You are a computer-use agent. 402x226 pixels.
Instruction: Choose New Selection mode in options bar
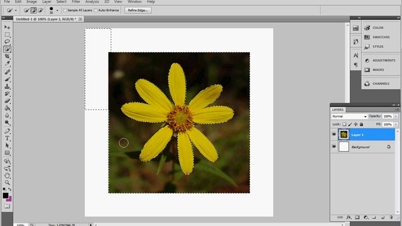pyautogui.click(x=26, y=10)
